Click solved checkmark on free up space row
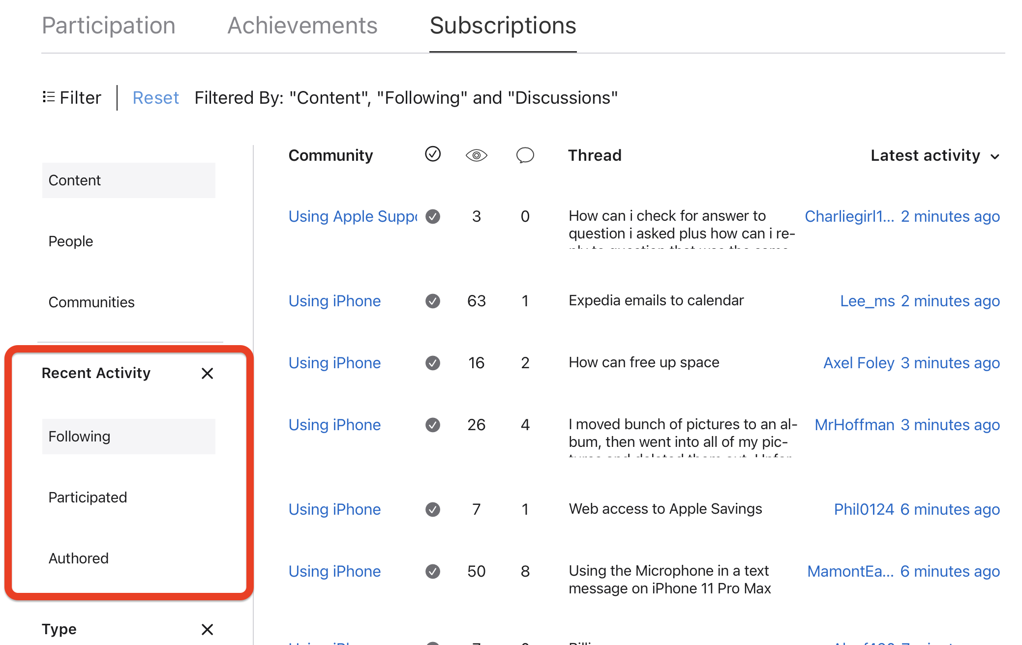The width and height of the screenshot is (1022, 645). (x=432, y=363)
